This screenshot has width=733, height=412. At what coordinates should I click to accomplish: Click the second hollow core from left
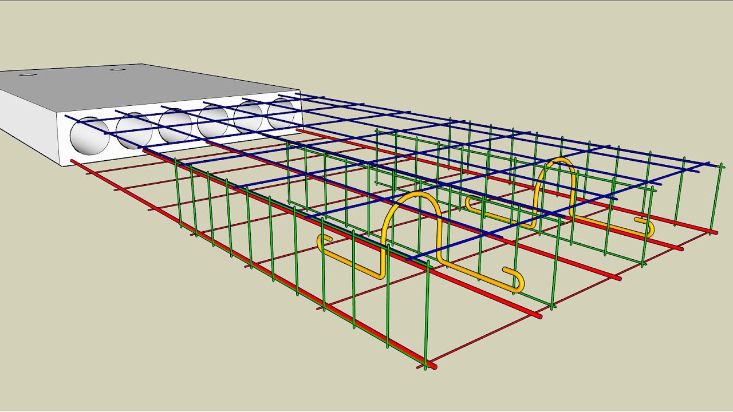tap(135, 130)
